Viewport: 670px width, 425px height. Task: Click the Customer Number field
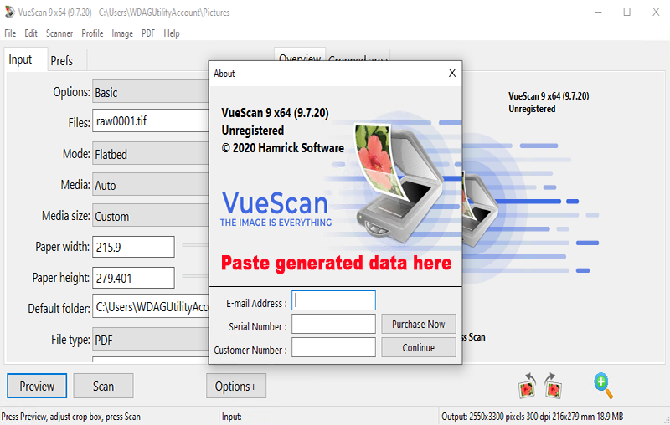point(333,347)
